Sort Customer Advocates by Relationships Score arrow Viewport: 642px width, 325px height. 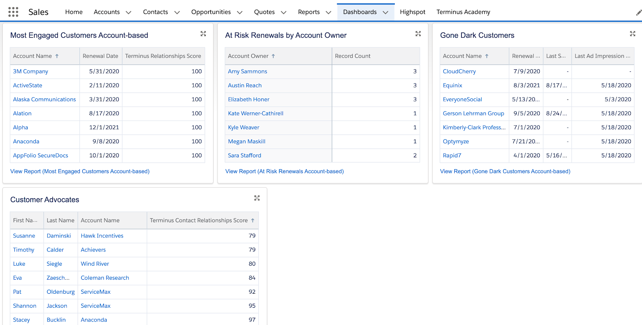point(253,220)
